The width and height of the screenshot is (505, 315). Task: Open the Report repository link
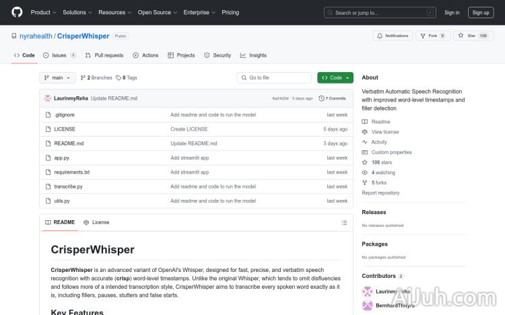[380, 193]
